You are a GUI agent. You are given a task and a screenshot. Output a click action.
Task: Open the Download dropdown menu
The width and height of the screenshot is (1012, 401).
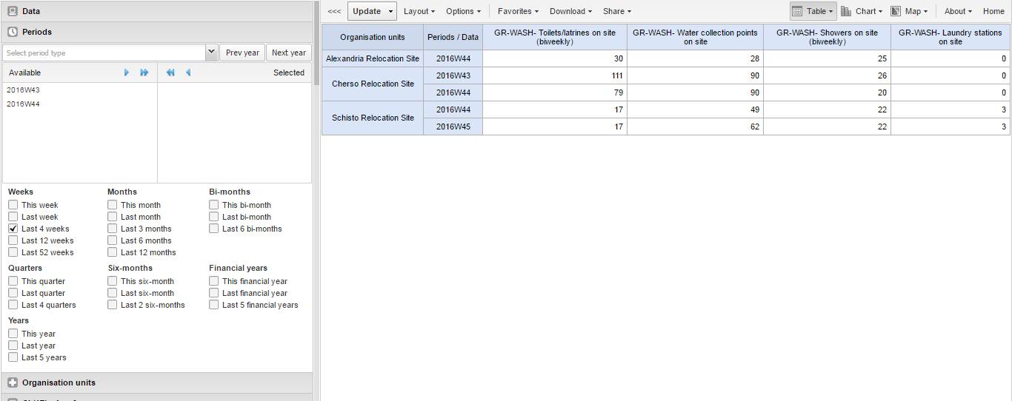570,11
